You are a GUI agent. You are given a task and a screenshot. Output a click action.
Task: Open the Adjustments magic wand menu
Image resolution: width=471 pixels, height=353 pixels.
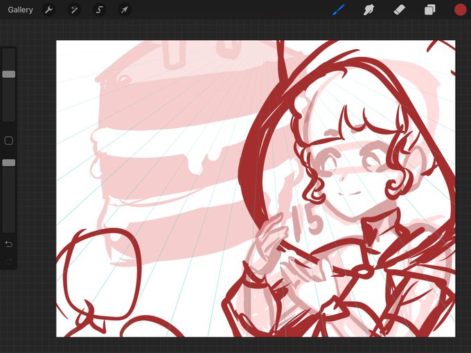[74, 10]
